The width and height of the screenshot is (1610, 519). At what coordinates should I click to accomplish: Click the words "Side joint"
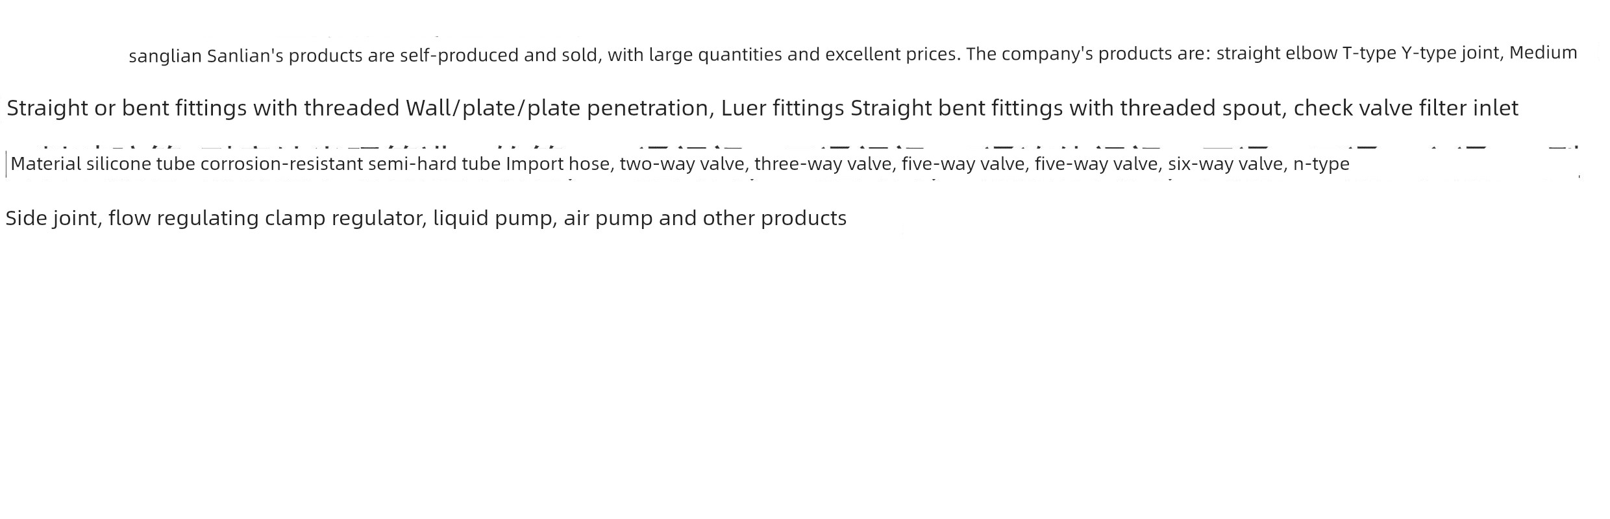click(52, 218)
